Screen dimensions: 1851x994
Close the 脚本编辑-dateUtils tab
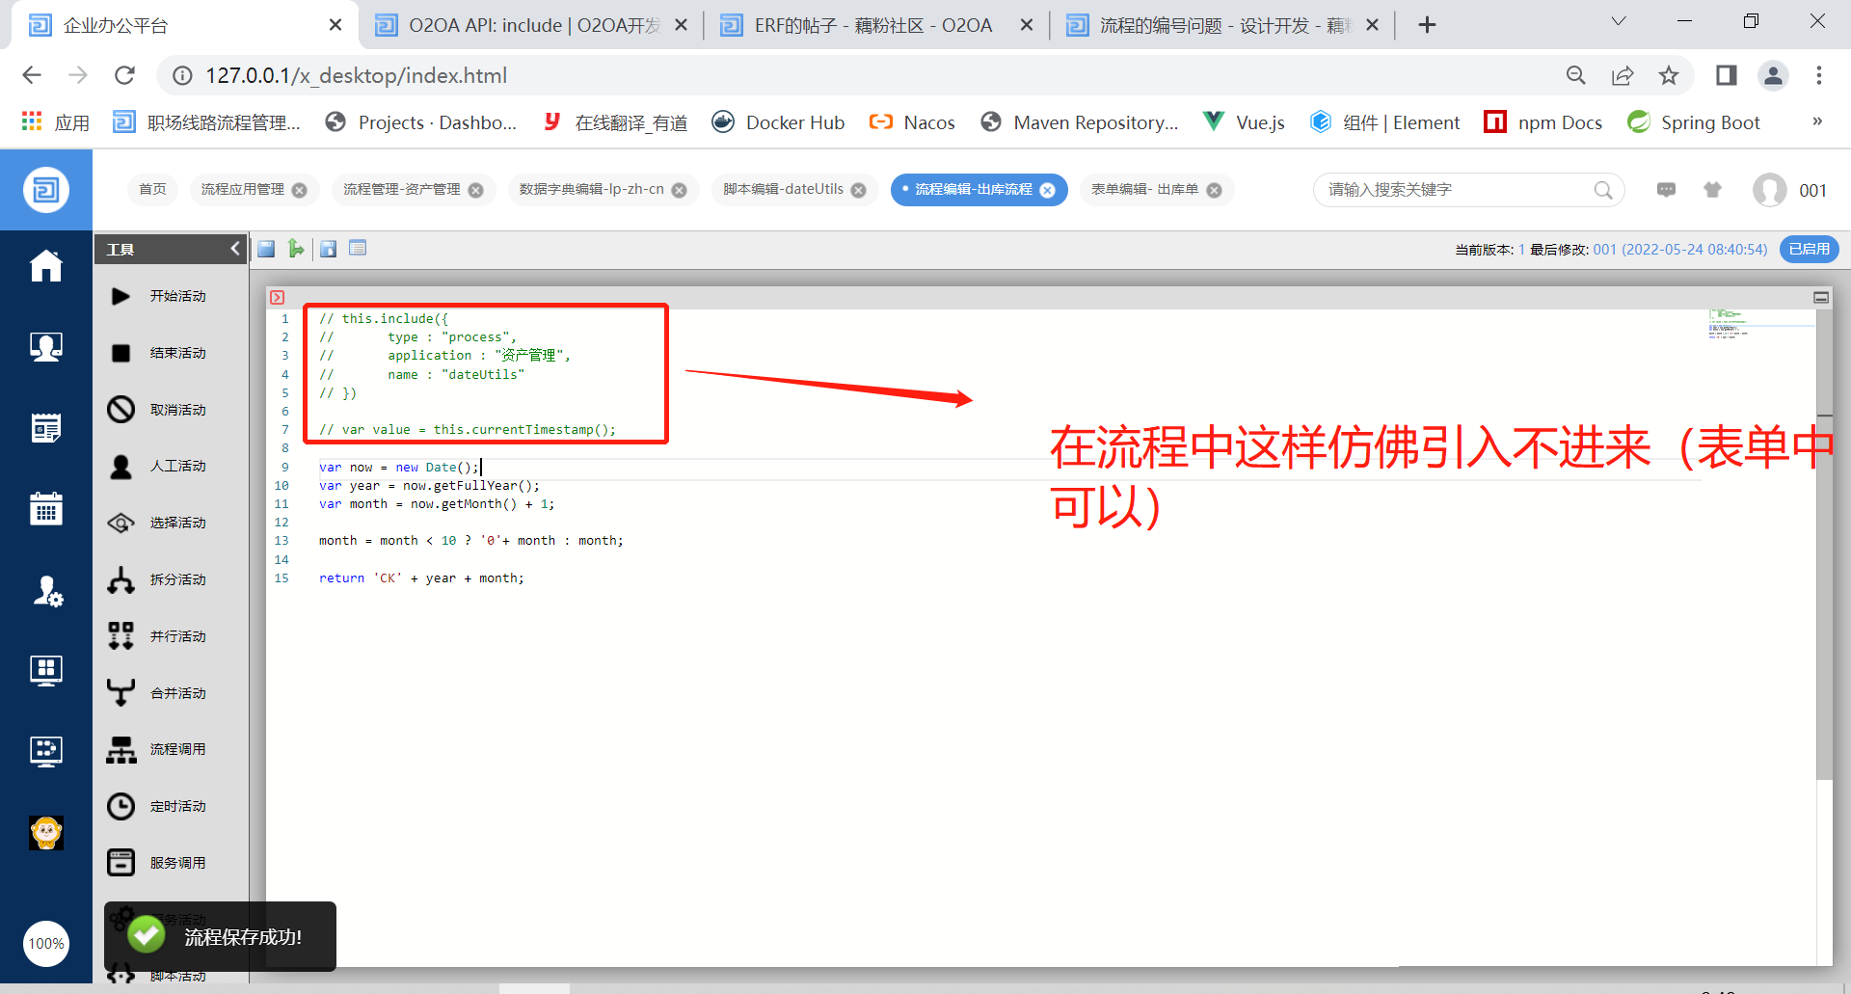point(859,191)
